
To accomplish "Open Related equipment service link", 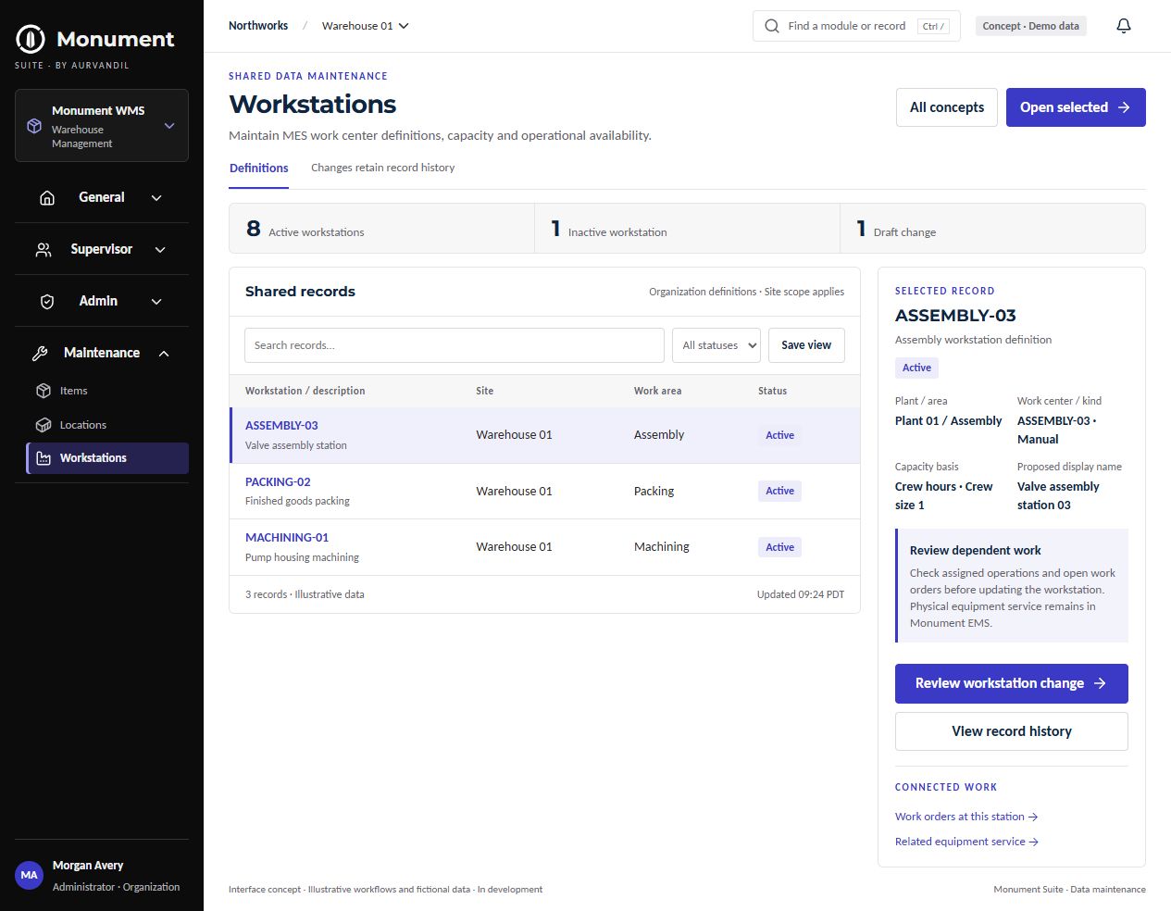I will (x=966, y=842).
